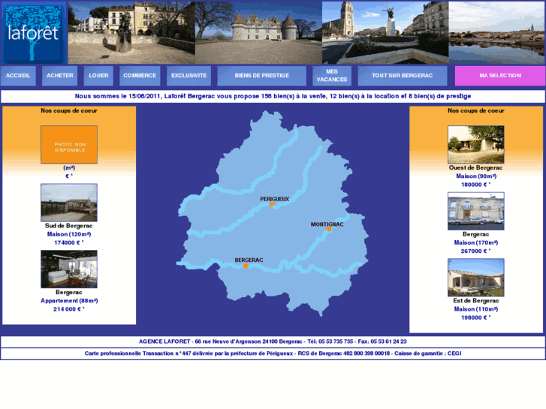Click the Maison (170m²) link
Image resolution: width=546 pixels, height=409 pixels.
click(x=475, y=242)
